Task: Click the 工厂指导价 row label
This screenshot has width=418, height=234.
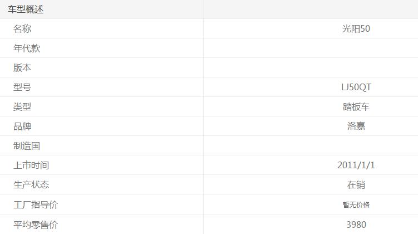Action: [x=36, y=205]
